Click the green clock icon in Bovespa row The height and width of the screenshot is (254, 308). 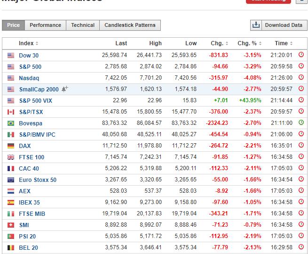click(301, 123)
